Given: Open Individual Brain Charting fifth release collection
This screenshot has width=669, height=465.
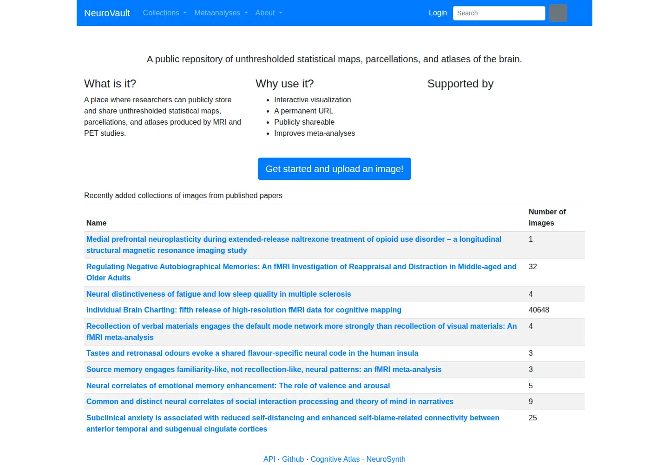Looking at the screenshot, I should [x=244, y=310].
